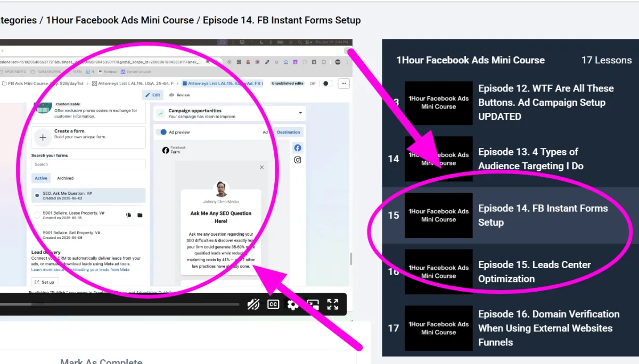The height and width of the screenshot is (364, 639).
Task: Open lesson Episode 12. WTF Are All These Buttons
Action: (546, 102)
